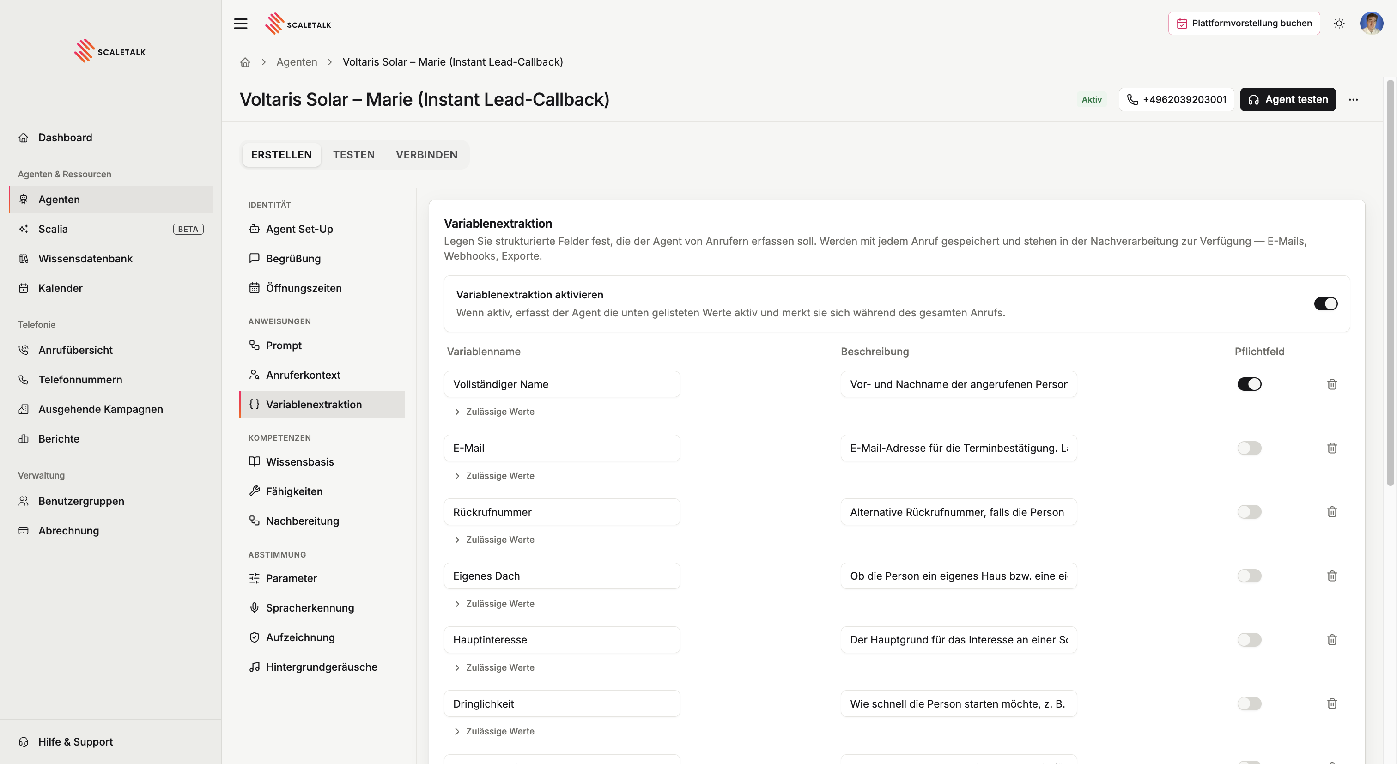
Task: Click Plattformvorstellung buchen button
Action: 1244,23
